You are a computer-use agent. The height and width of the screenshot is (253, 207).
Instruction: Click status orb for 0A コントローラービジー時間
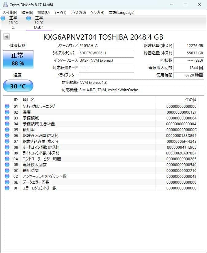[7, 159]
